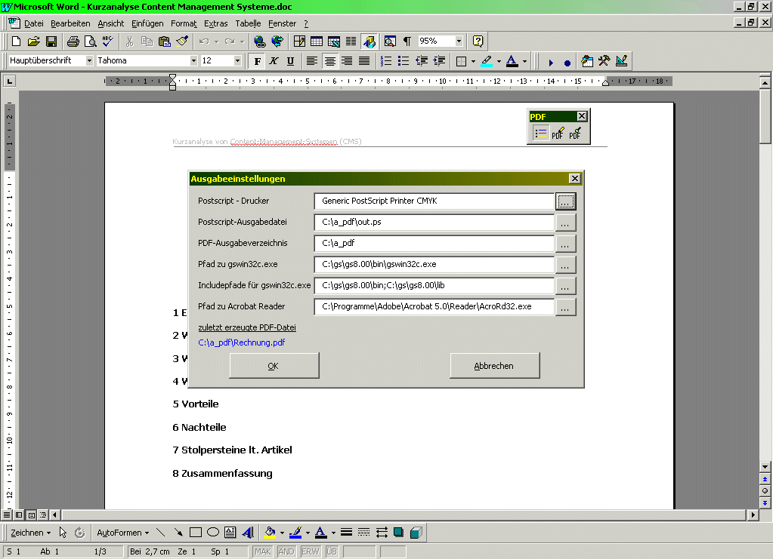Expand the borders dropdown arrow
773x559 pixels.
pos(473,62)
